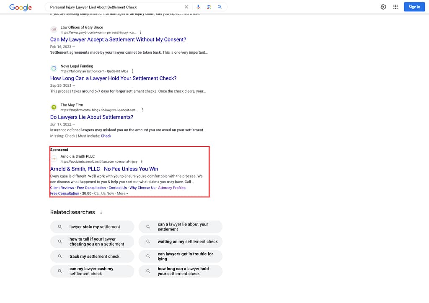
Task: Click Contact Us sitelink
Action: [x=118, y=188]
